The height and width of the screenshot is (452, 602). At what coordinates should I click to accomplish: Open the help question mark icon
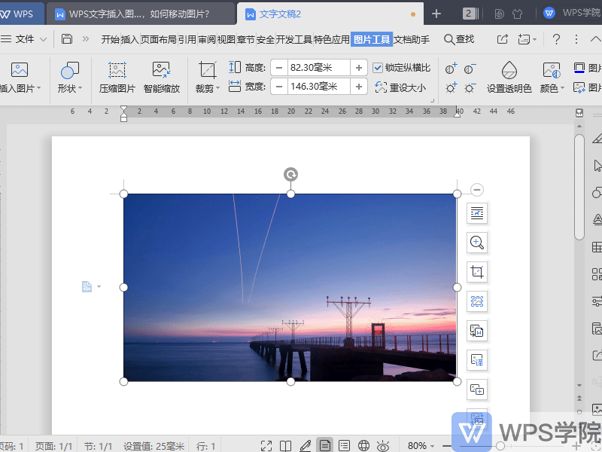[556, 39]
